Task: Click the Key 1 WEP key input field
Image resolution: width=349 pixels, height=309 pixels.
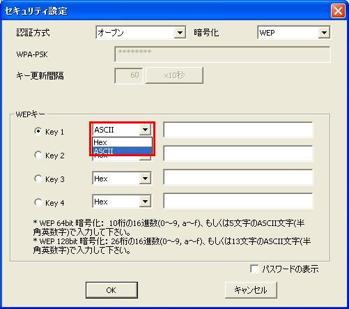Action: [x=238, y=130]
